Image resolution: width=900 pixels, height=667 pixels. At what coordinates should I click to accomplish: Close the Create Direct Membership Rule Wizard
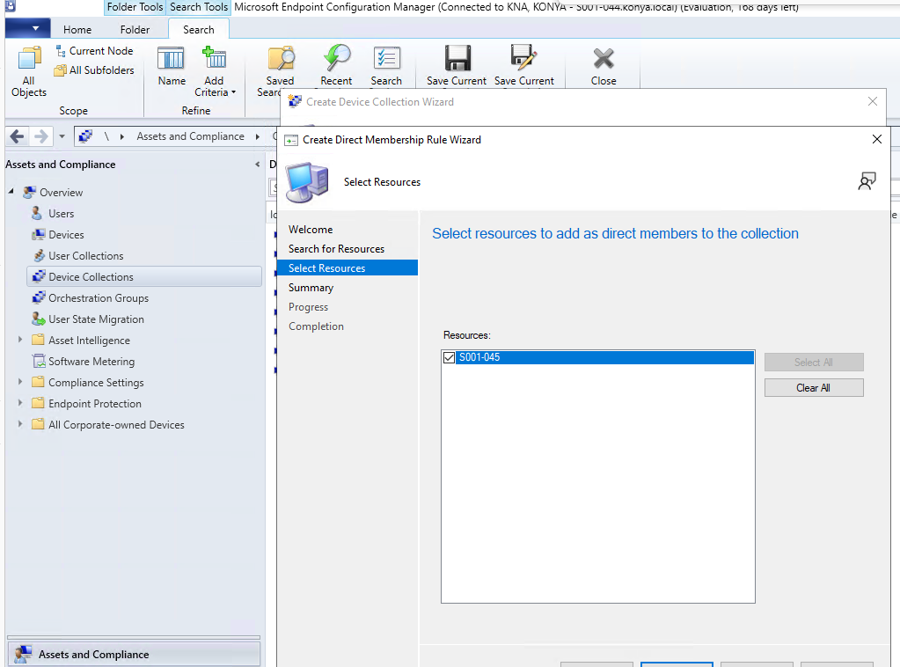pyautogui.click(x=877, y=140)
